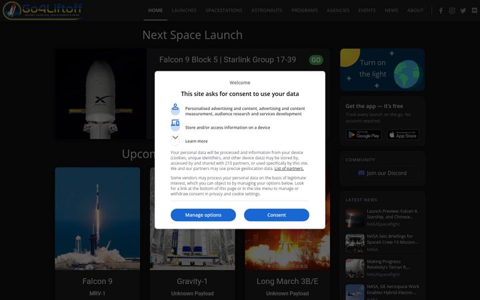Open the ASTRONAUTS menu item
The width and height of the screenshot is (480, 300).
(x=267, y=11)
